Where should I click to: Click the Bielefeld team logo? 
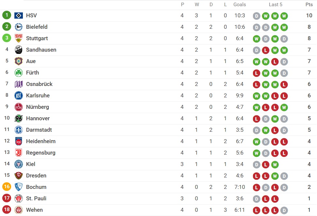[x=19, y=27]
